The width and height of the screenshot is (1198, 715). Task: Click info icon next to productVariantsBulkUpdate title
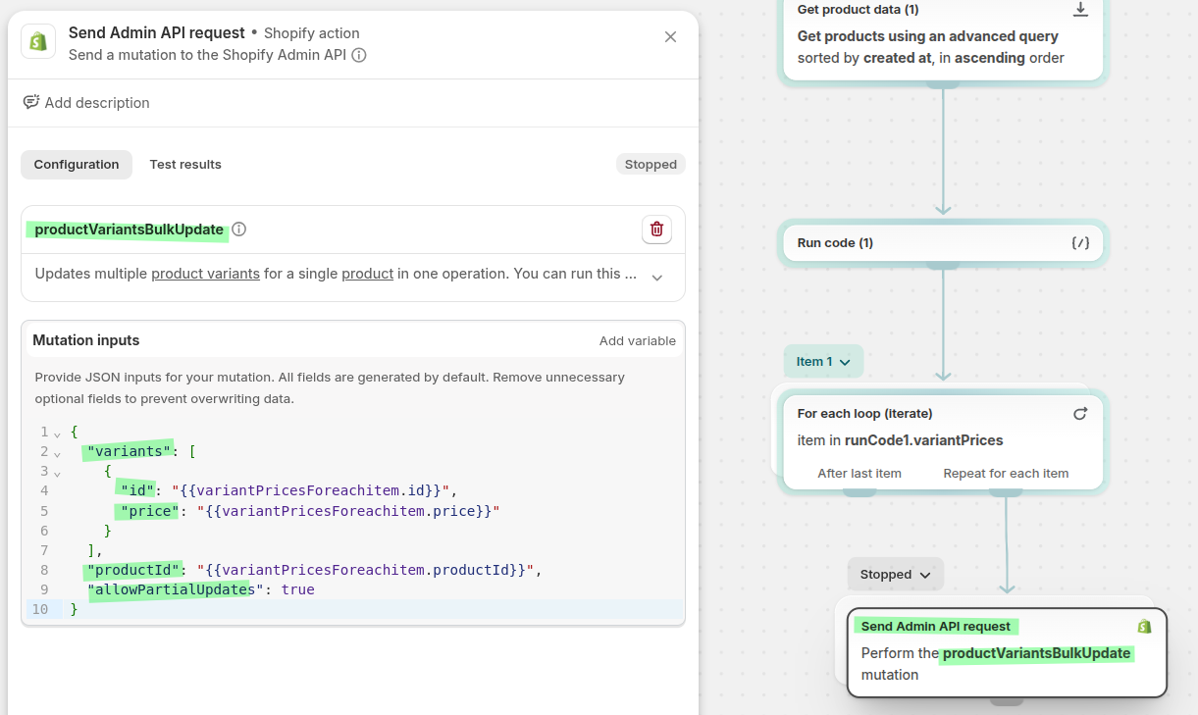point(238,230)
